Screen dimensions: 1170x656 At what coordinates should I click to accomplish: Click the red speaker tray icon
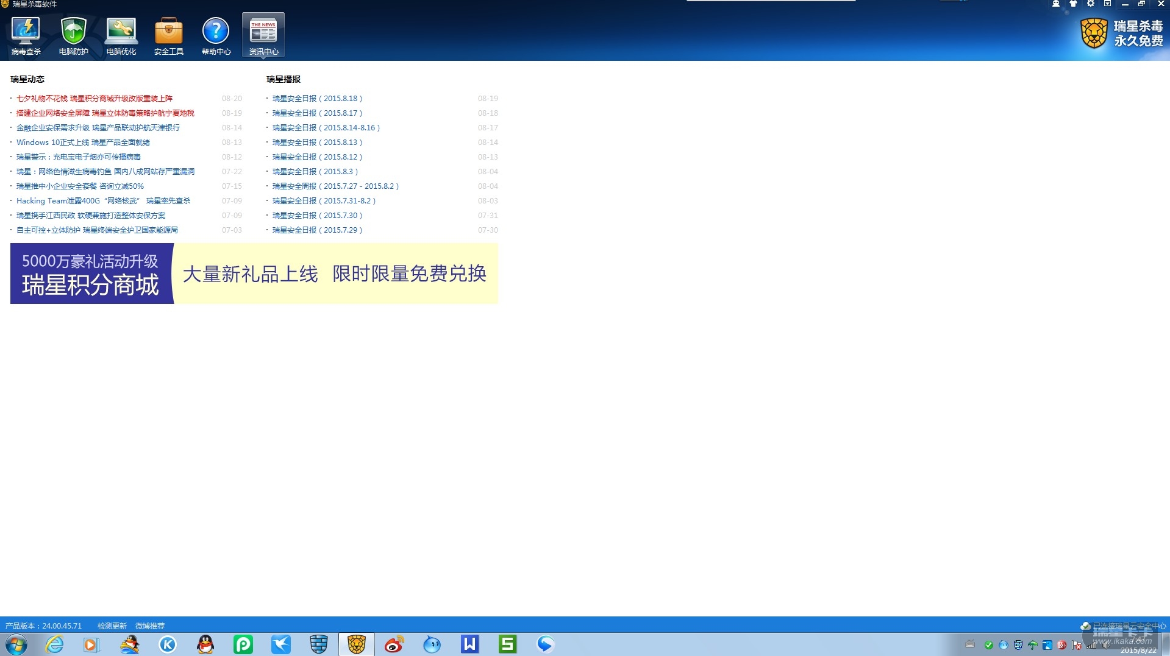(1062, 645)
